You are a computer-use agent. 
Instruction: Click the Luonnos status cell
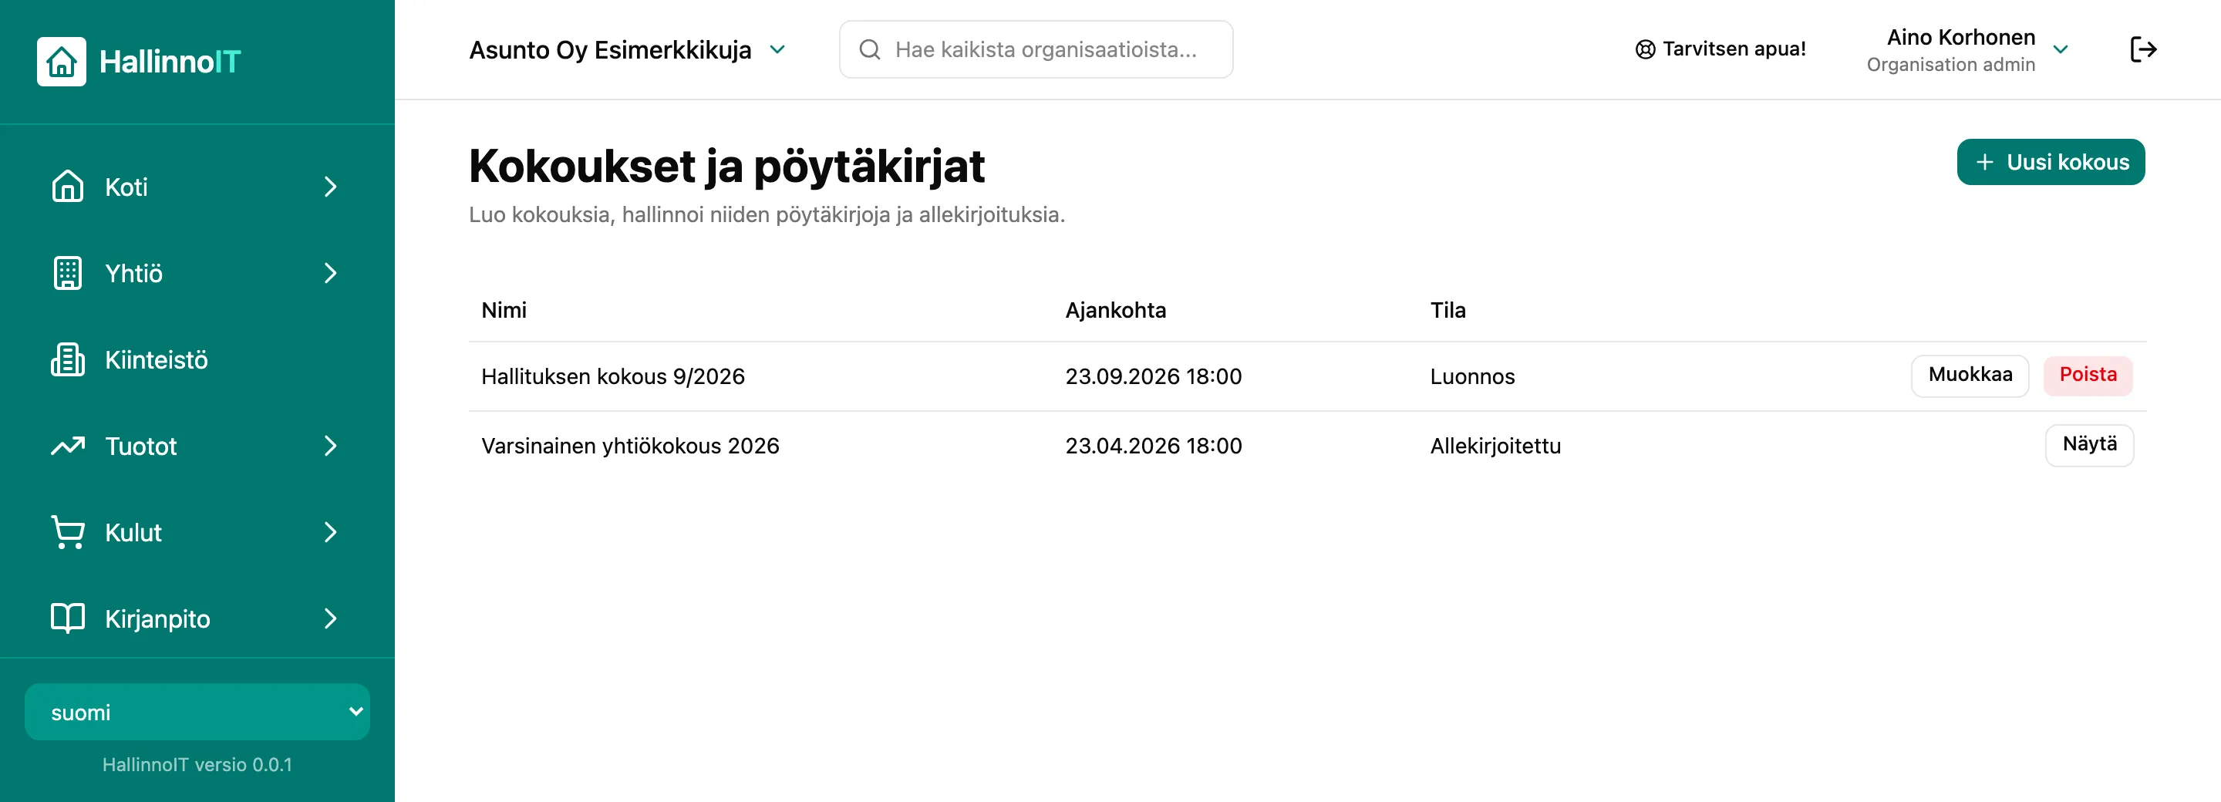[x=1471, y=377]
